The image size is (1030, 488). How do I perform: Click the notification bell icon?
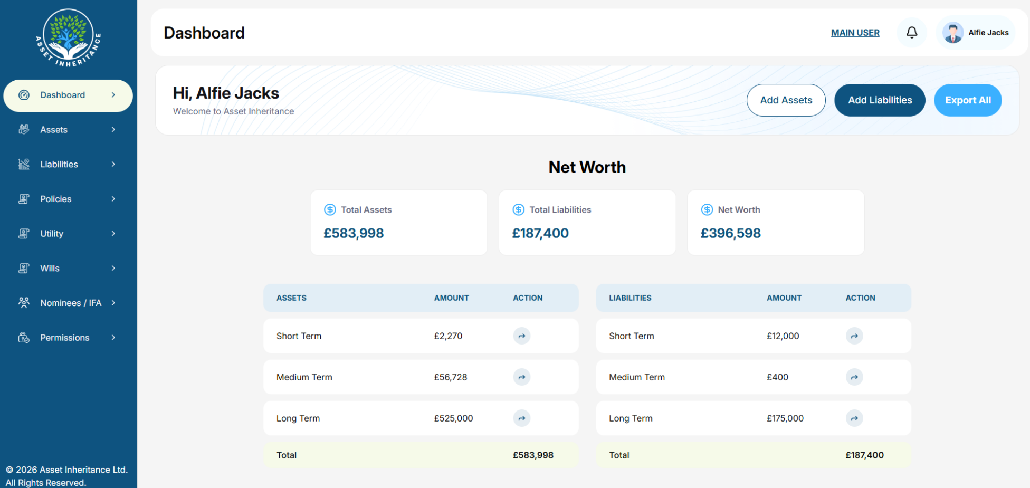[x=911, y=33]
